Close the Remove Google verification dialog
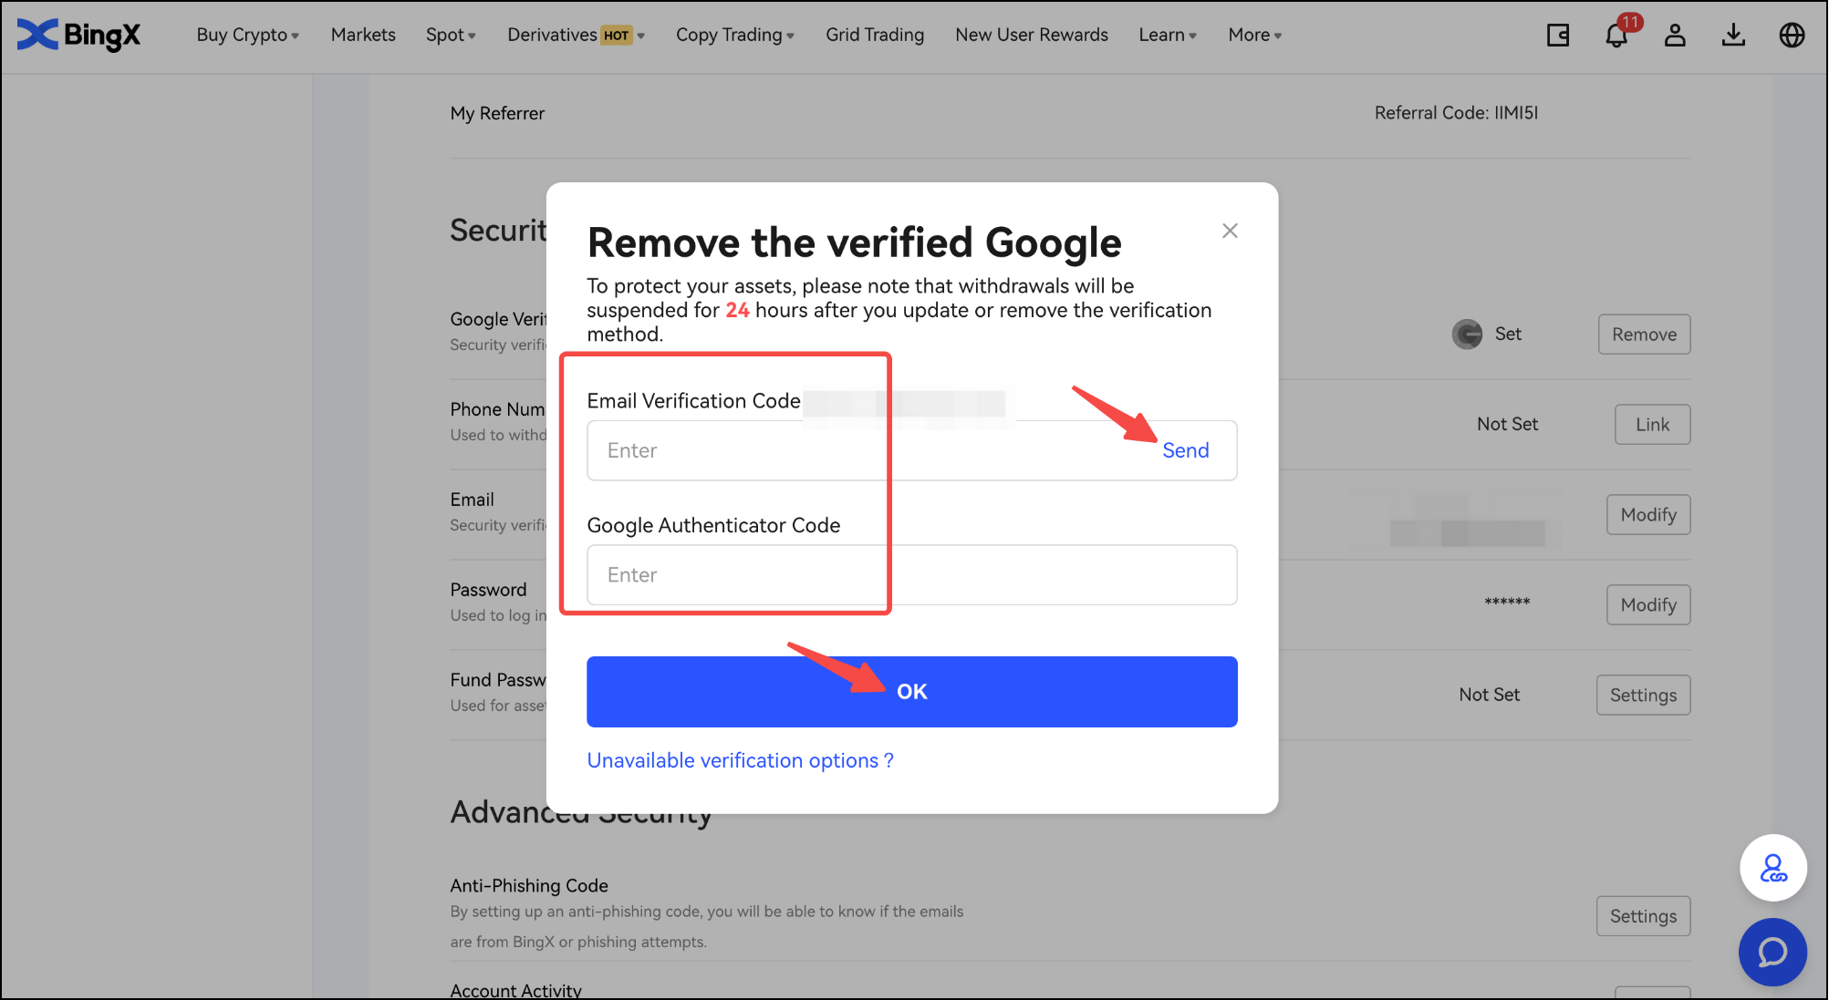Viewport: 1829px width, 1000px height. click(x=1230, y=231)
